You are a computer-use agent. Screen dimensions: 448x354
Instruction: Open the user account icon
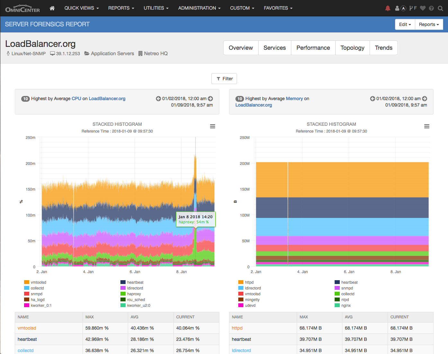(397, 8)
